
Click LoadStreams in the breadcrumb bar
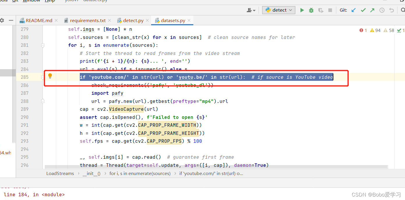point(60,173)
